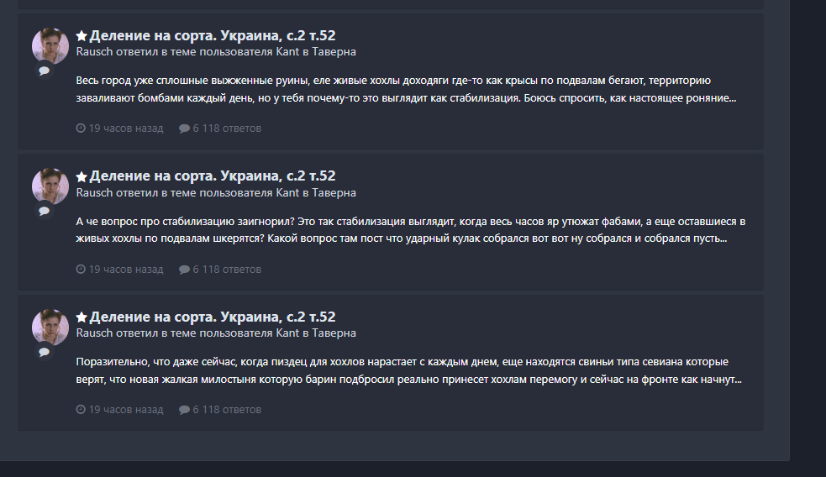Click the clock icon on the 'Весь город' post
This screenshot has height=477, width=826.
pyautogui.click(x=81, y=128)
